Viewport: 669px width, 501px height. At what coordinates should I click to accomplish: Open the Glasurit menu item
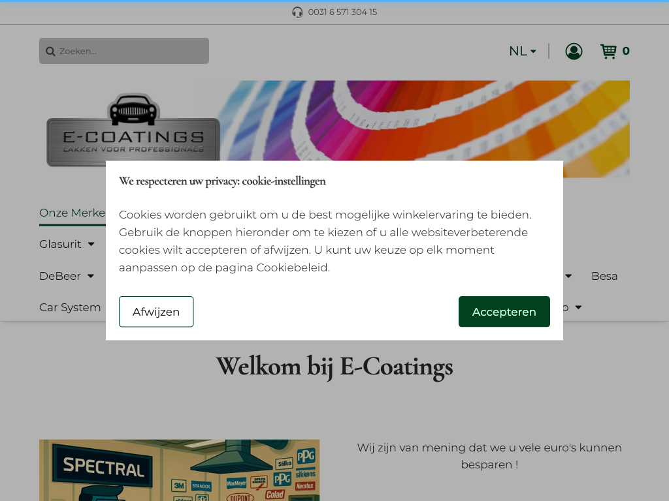point(60,244)
